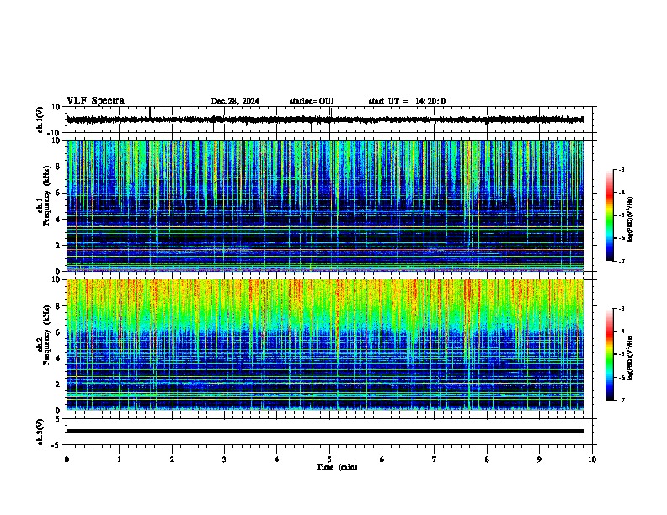667x515 pixels.
Task: Click the "Time (min)" axis label
Action: coord(337,467)
